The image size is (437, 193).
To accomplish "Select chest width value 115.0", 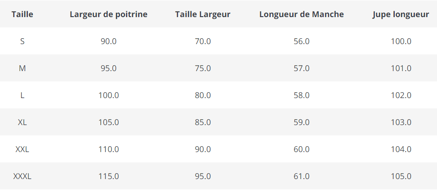I will 108,176.
